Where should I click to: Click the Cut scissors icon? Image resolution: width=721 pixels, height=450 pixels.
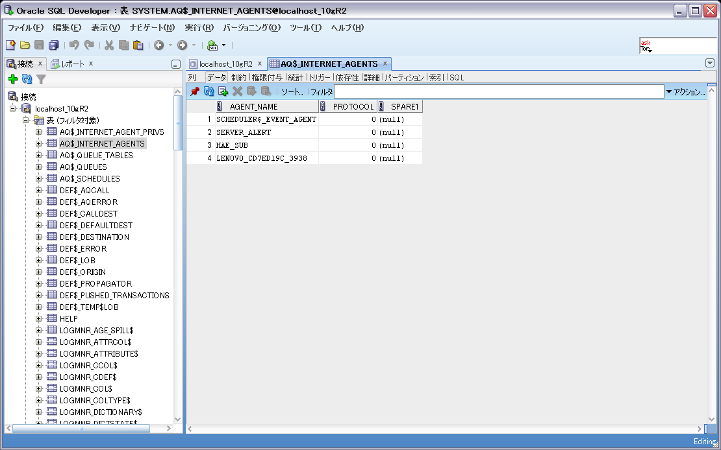coord(109,45)
